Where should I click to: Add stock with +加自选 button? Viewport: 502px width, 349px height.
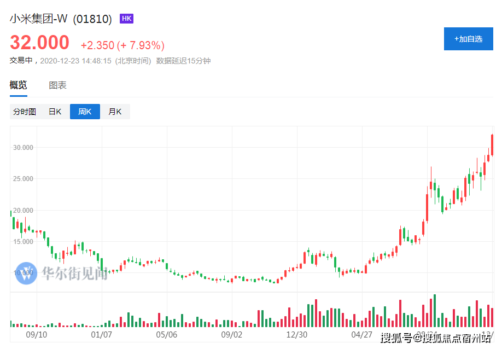[468, 39]
